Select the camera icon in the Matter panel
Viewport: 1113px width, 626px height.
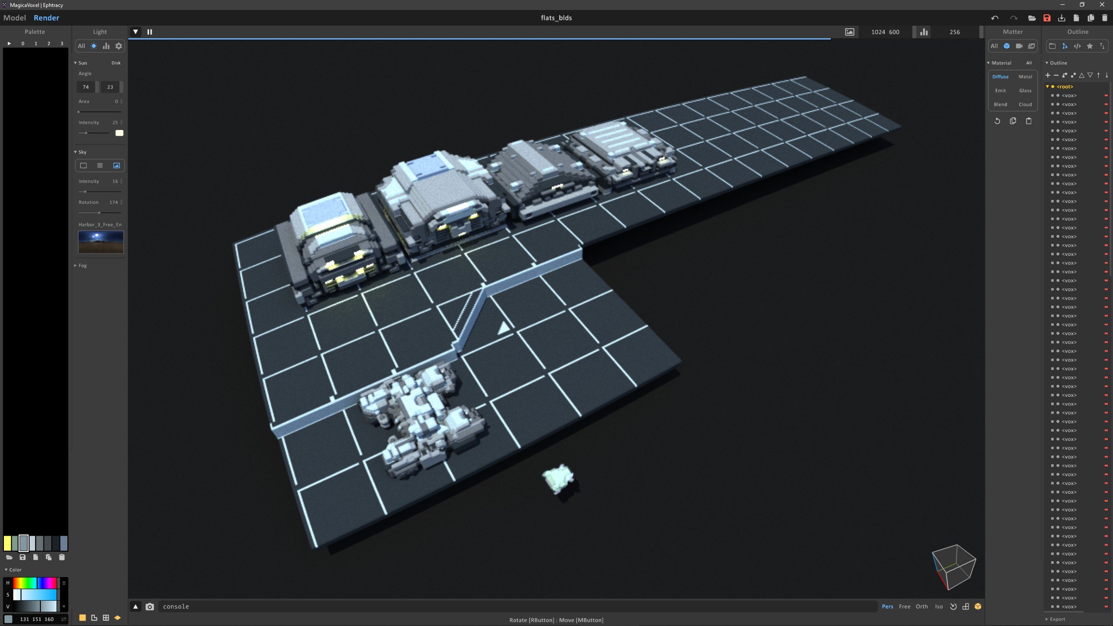pos(1019,46)
